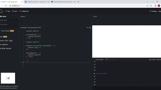
Task: Click the console.log("d") code line
Action: [x=34, y=55]
